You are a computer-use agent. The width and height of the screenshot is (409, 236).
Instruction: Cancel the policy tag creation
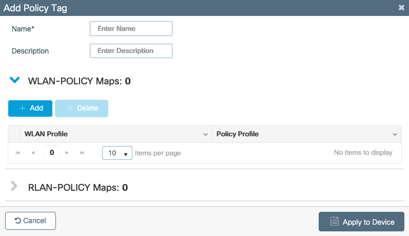tap(30, 221)
